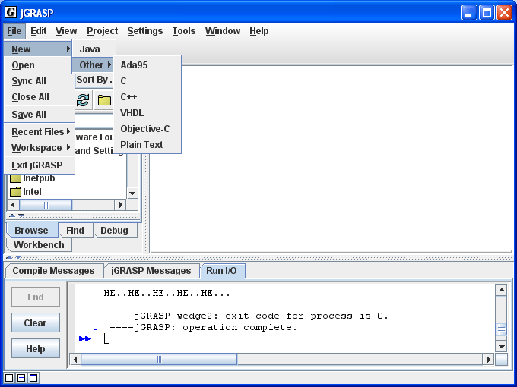The height and width of the screenshot is (387, 517).
Task: Click up arrow on the browse panel divider
Action: tap(12, 216)
